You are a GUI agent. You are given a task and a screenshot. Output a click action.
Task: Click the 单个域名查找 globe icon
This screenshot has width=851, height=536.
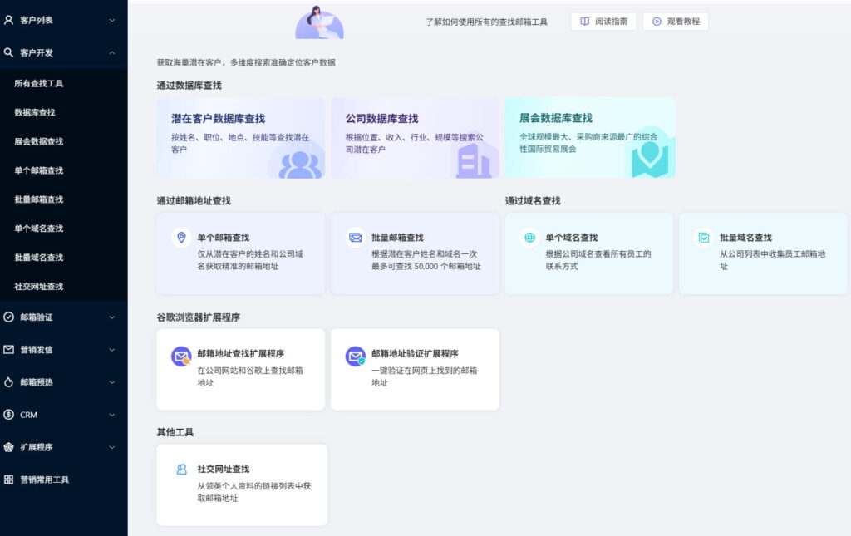click(529, 237)
